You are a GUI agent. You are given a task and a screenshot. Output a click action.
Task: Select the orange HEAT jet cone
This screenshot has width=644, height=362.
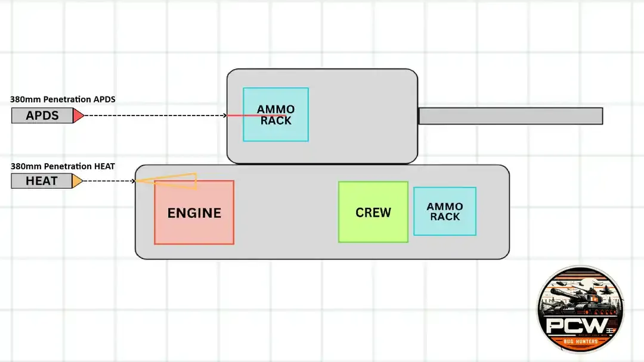[166, 181]
